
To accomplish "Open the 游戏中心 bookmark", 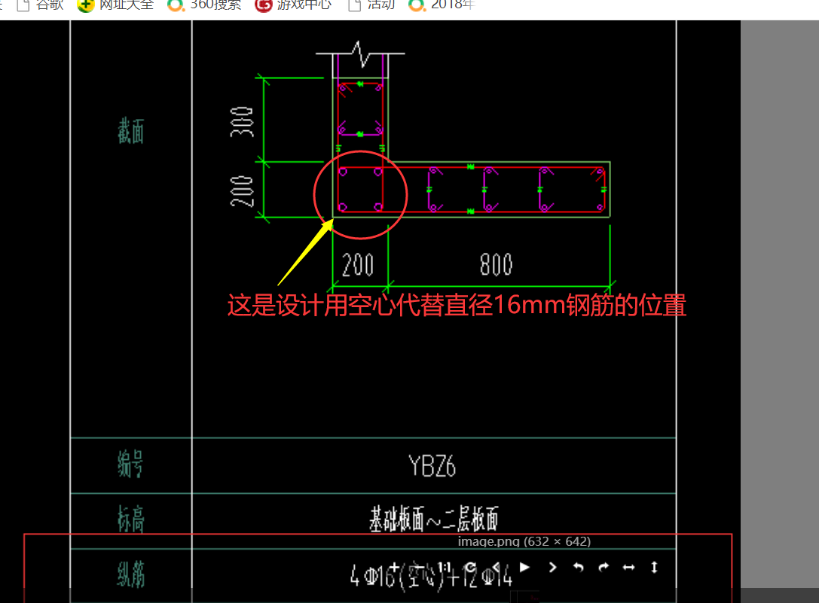I will (x=293, y=5).
